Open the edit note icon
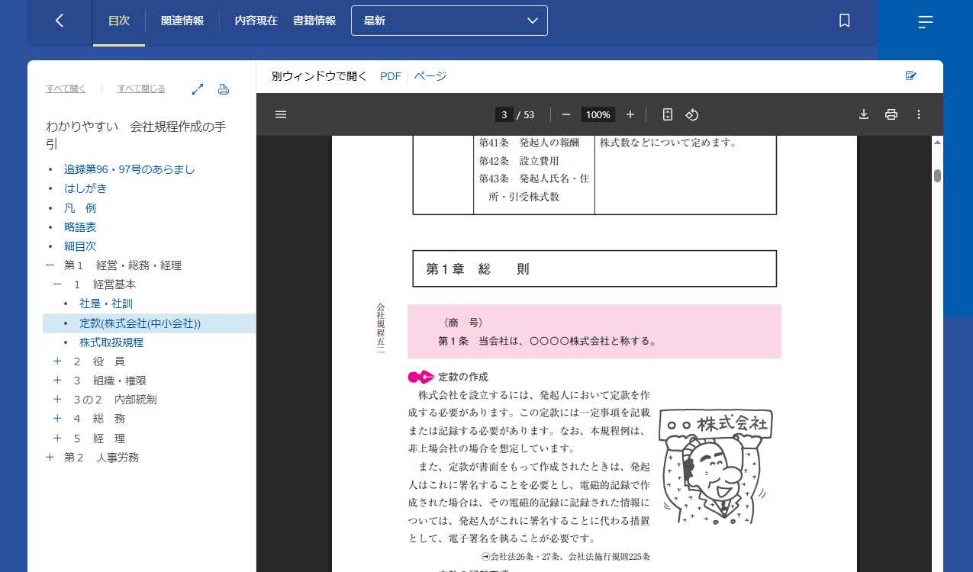The image size is (973, 572). pos(910,76)
